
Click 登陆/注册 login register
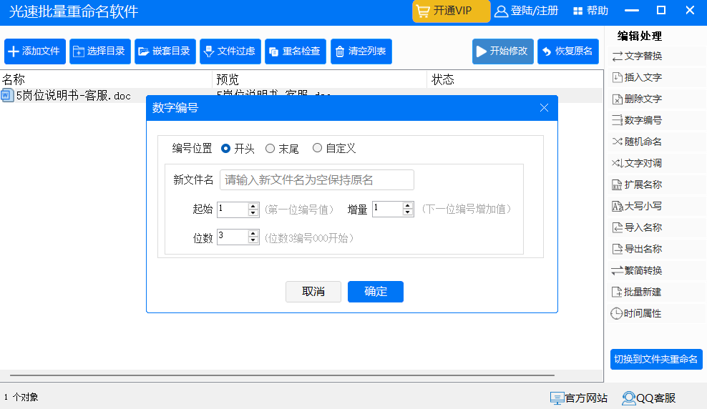click(x=527, y=11)
